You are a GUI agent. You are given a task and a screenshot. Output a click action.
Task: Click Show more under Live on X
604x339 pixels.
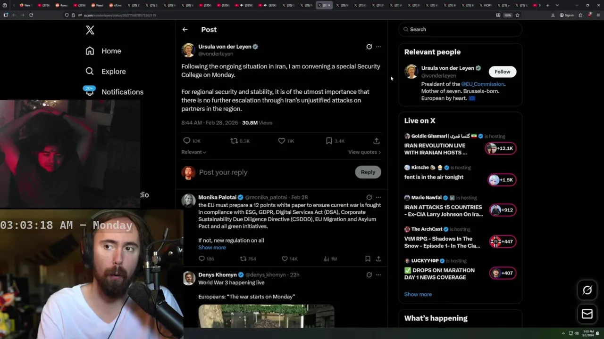418,294
